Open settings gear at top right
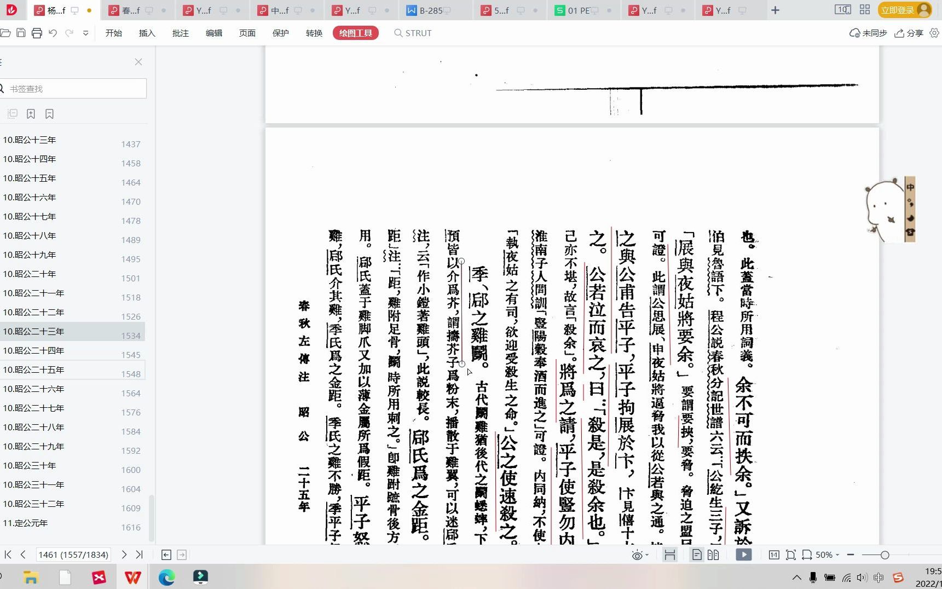 tap(934, 33)
